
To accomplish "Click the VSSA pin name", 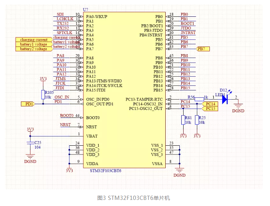I will [157, 164].
